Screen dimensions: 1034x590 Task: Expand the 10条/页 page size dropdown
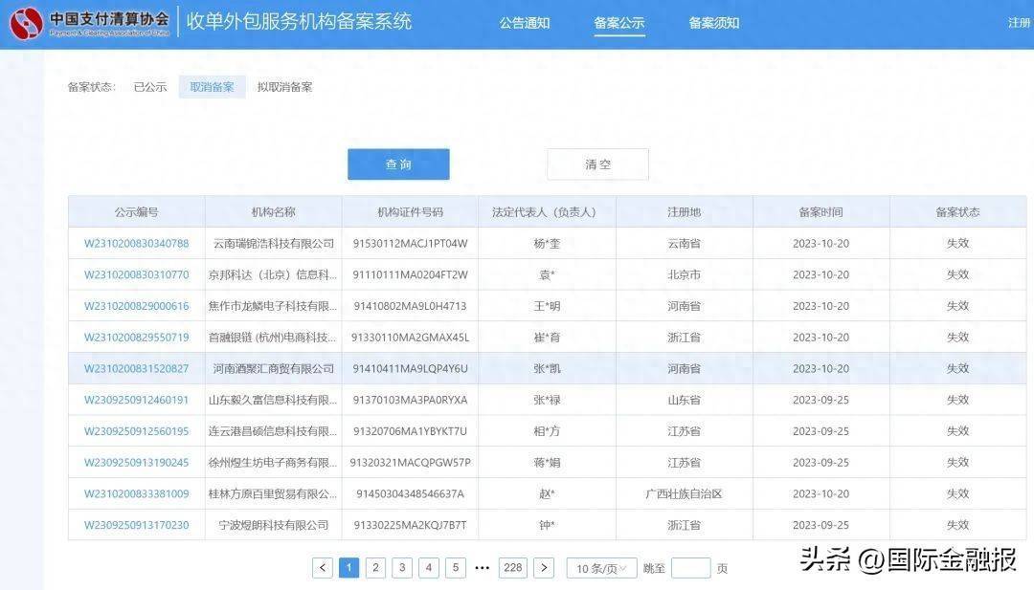(x=602, y=568)
